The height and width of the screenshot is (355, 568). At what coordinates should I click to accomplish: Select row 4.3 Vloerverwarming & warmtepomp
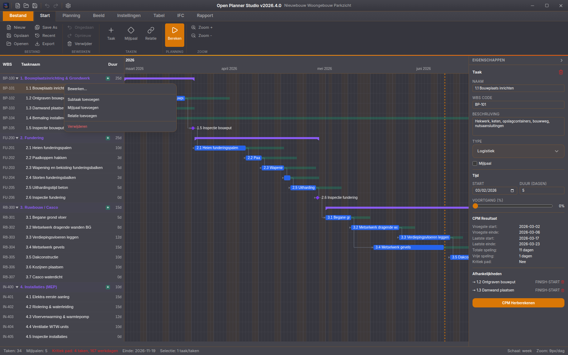click(x=62, y=317)
